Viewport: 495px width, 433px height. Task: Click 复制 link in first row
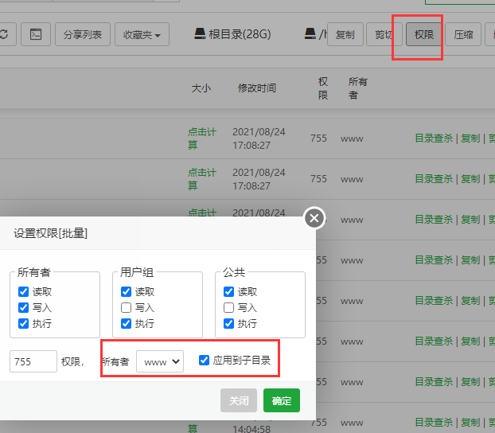470,138
